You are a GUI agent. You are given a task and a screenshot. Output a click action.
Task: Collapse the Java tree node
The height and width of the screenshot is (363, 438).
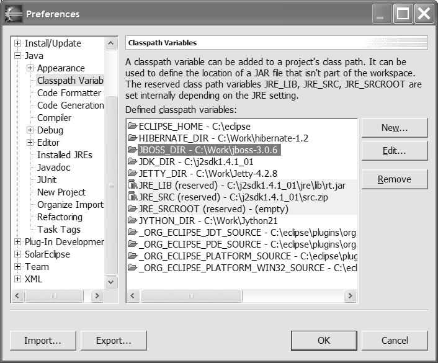point(18,56)
